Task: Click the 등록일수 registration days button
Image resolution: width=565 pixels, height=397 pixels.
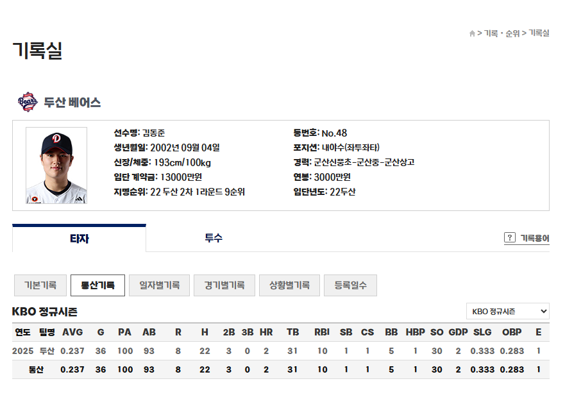Action: click(350, 285)
